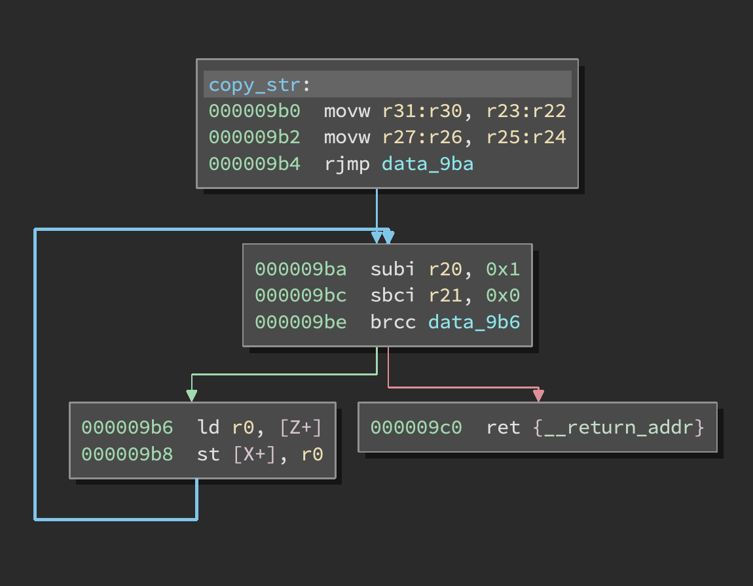Select the [X+] store operand
The height and width of the screenshot is (586, 753).
[x=254, y=455]
